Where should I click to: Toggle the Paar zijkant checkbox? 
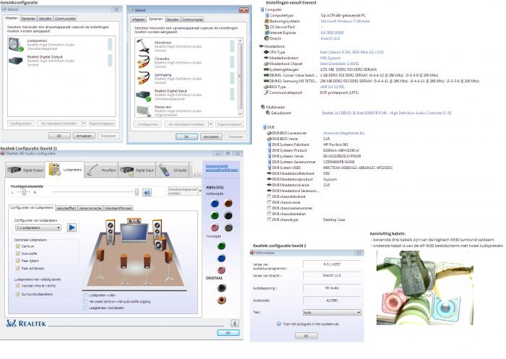[x=18, y=261]
